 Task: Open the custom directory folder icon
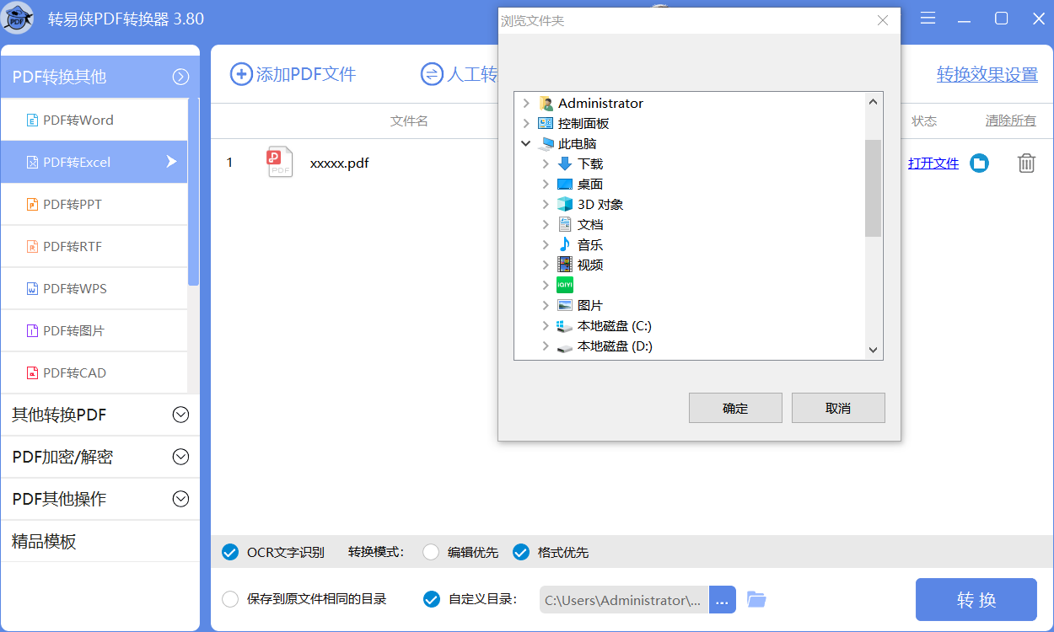pyautogui.click(x=756, y=600)
